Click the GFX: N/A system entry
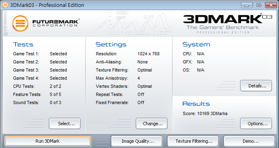The width and height of the screenshot is (279, 148). pos(194,62)
